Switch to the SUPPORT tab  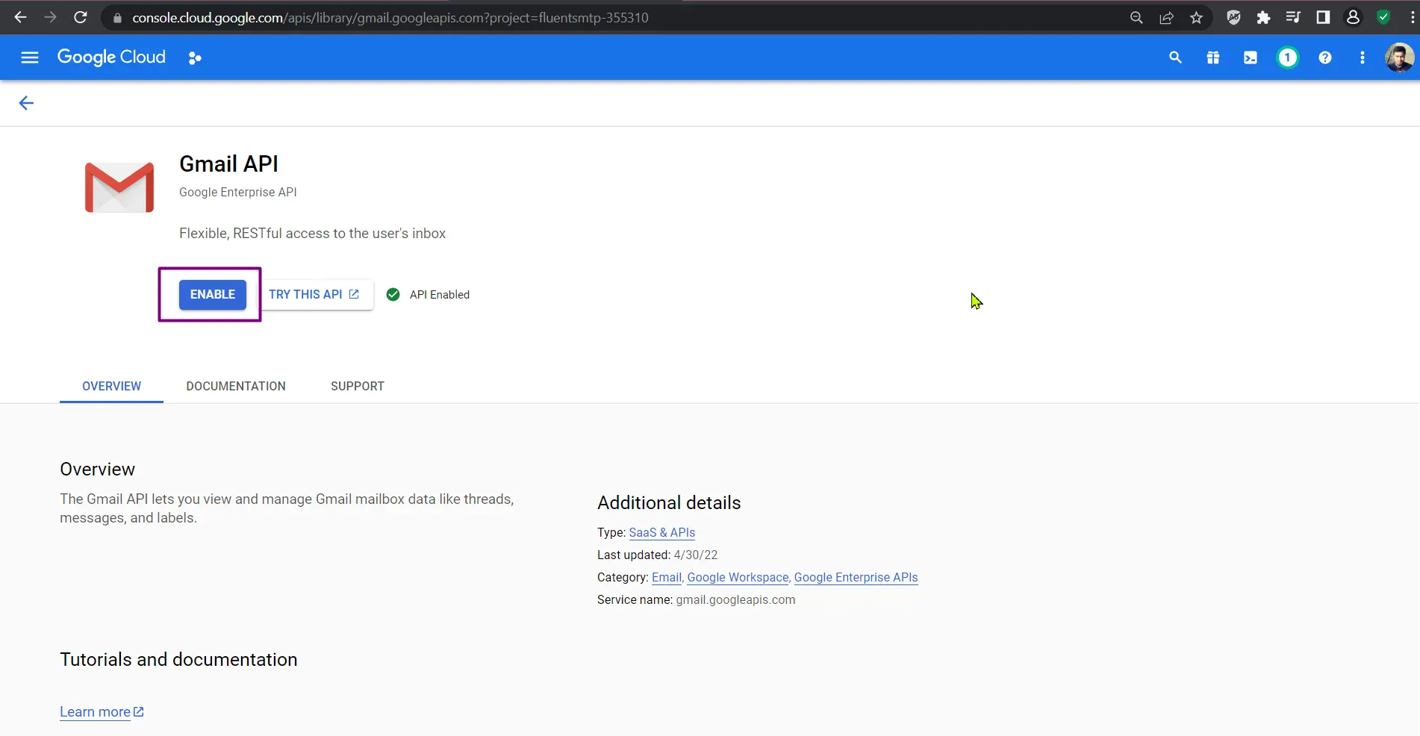coord(357,386)
